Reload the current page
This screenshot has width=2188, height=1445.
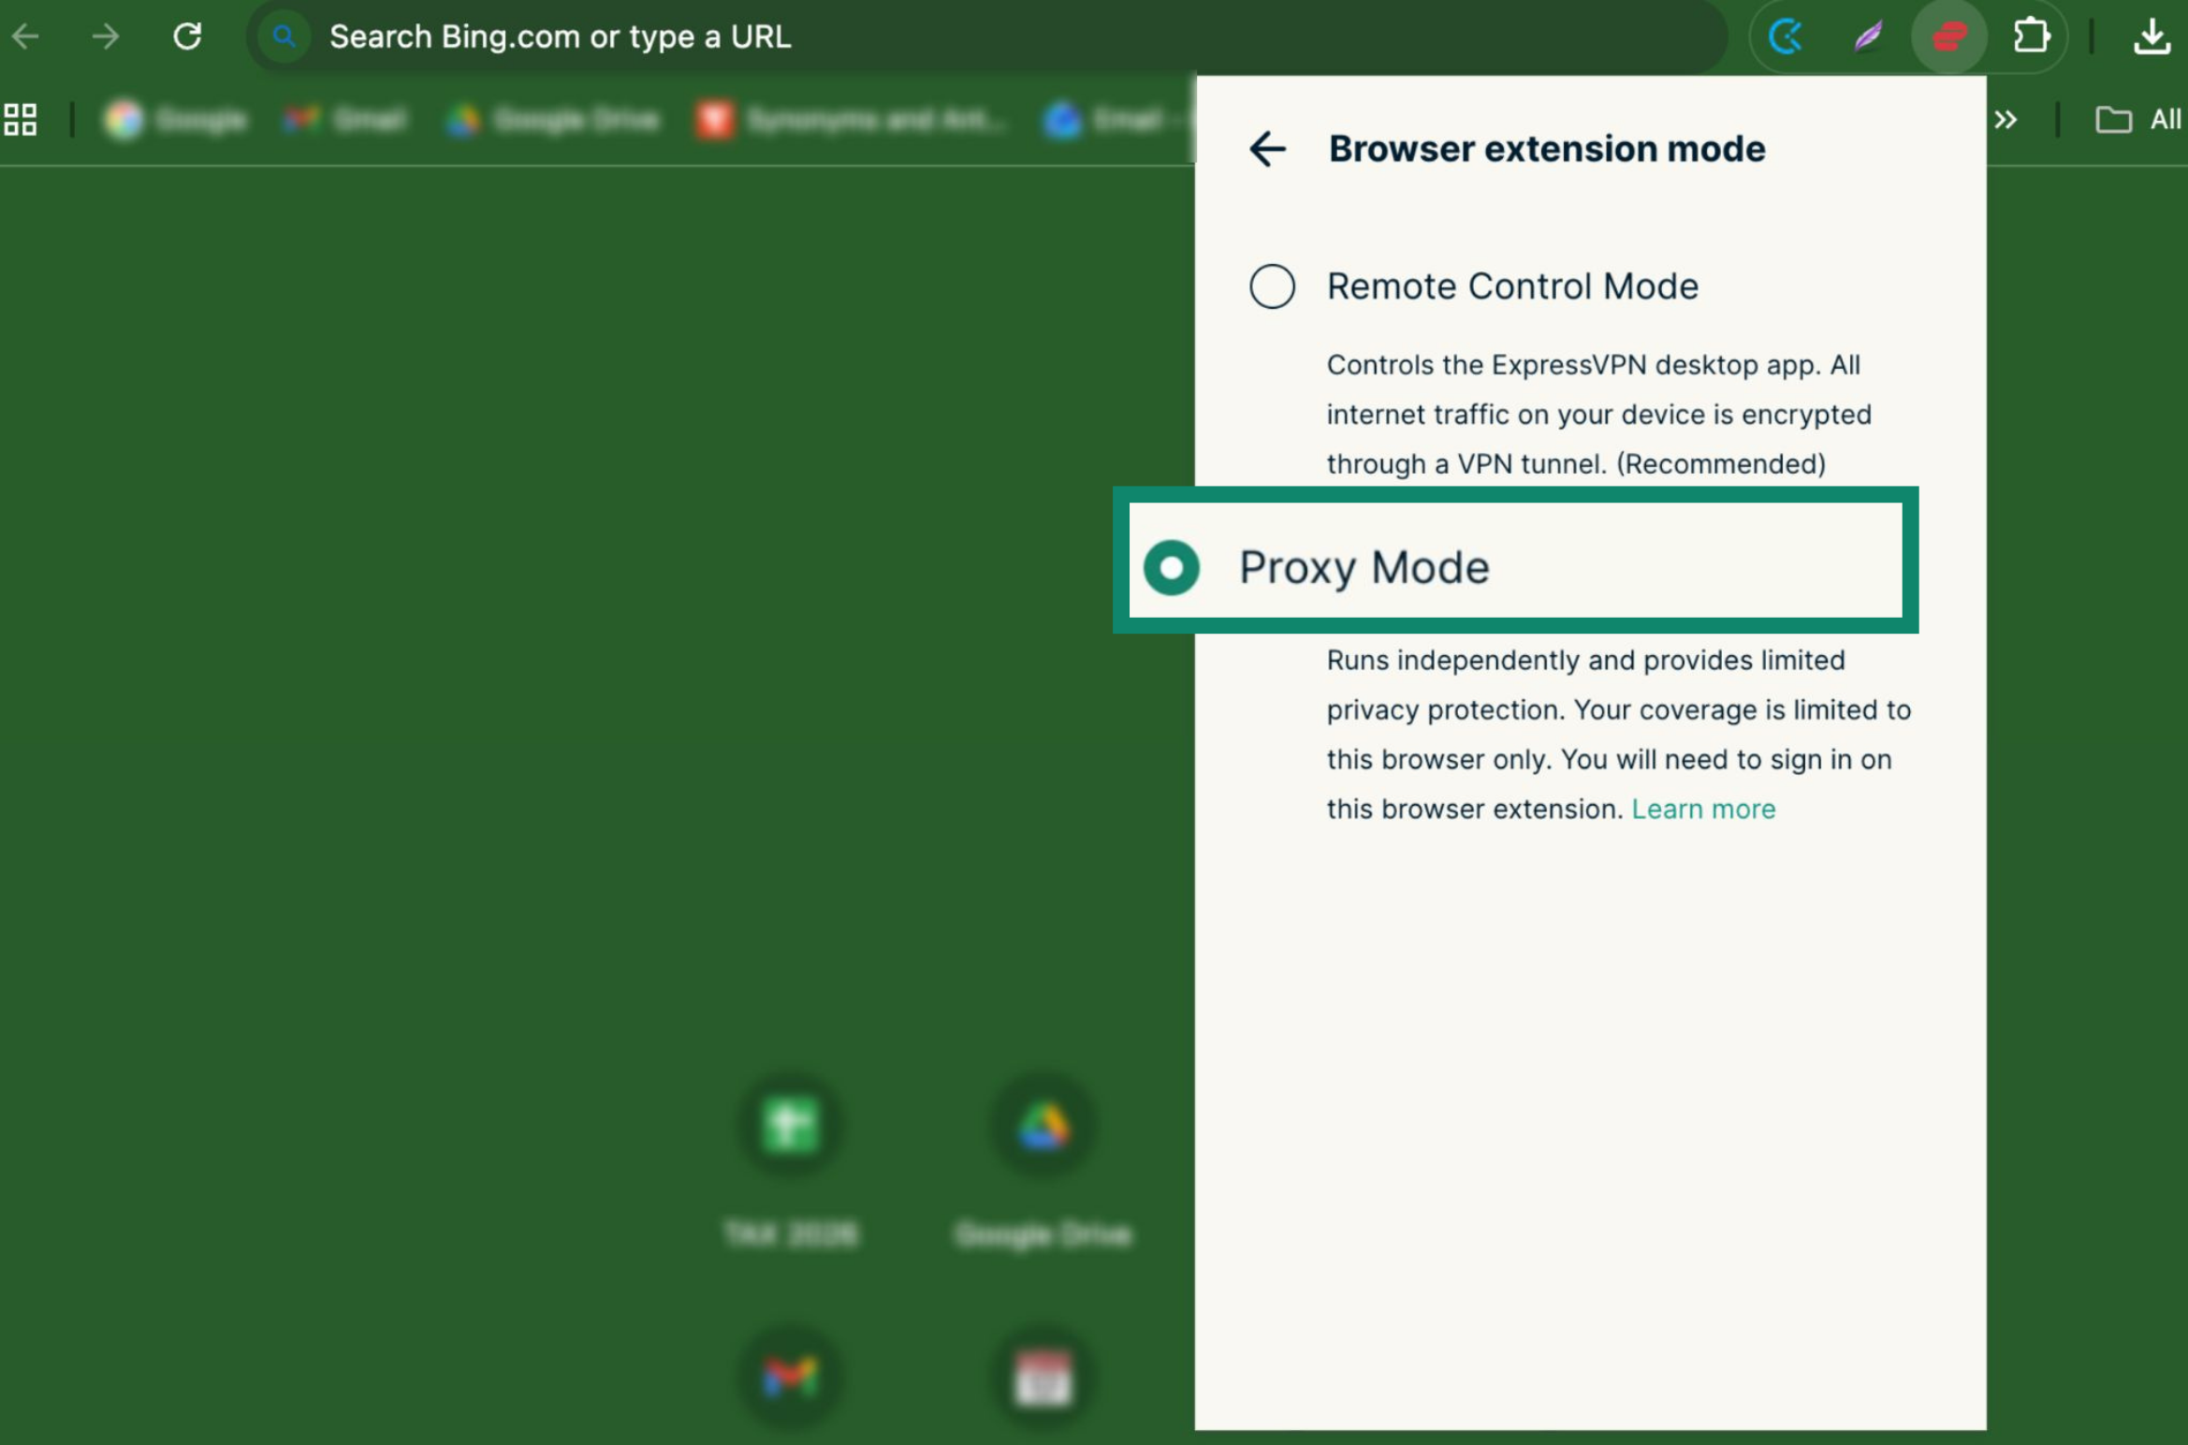(x=187, y=37)
